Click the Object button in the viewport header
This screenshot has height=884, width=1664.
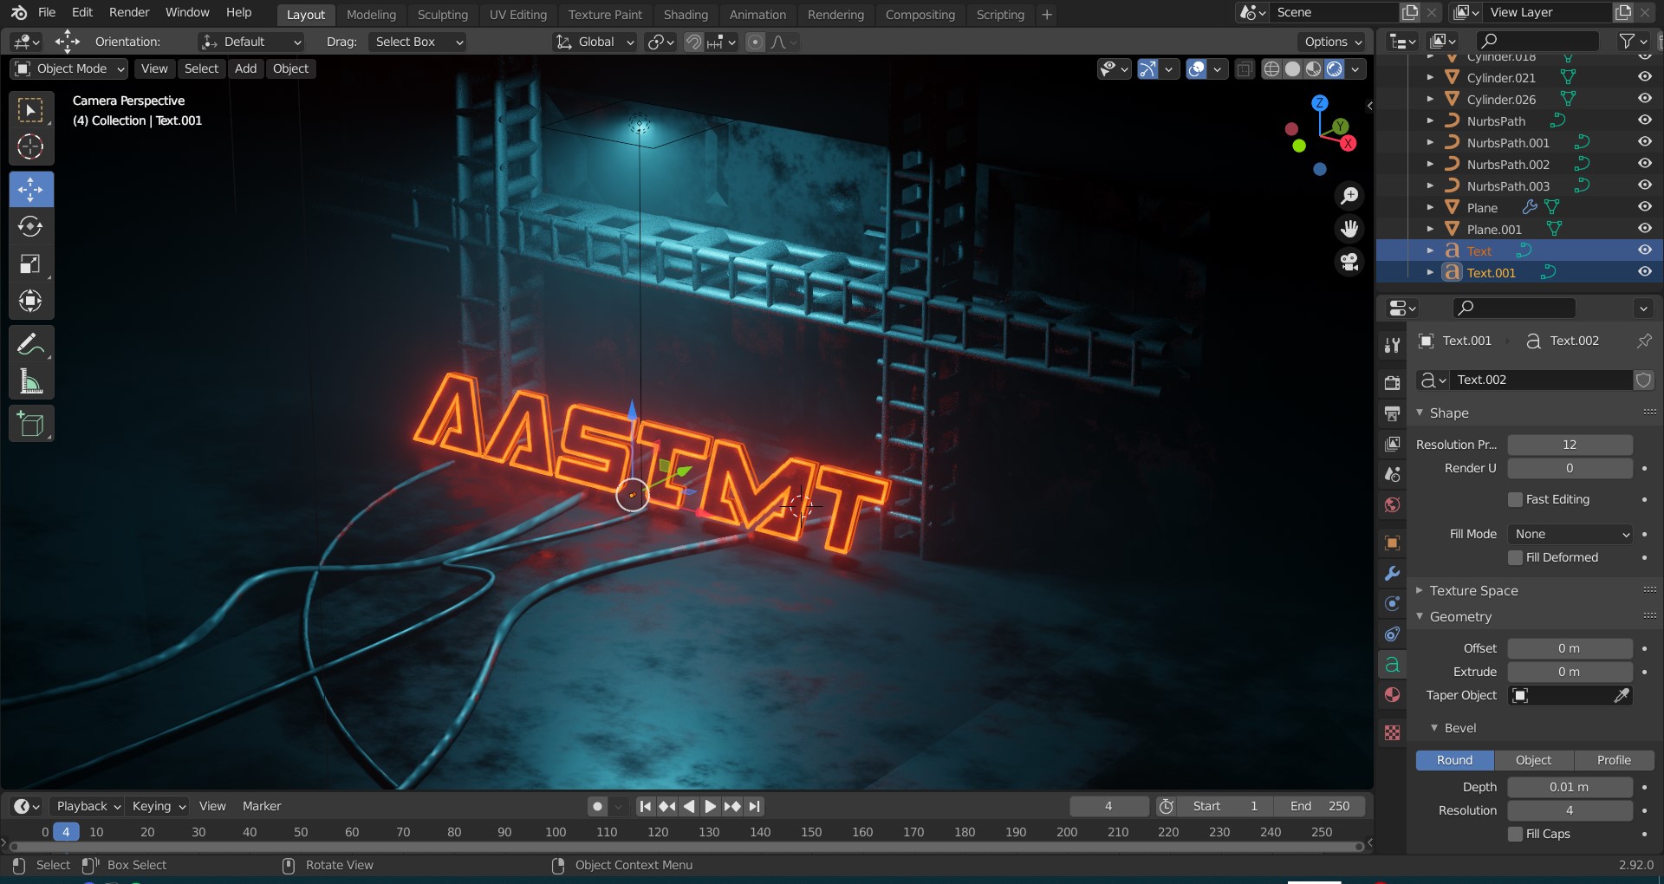pyautogui.click(x=290, y=68)
